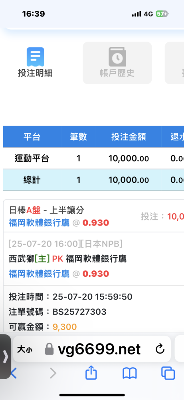Image resolution: width=184 pixels, height=400 pixels.
Task: Open Safari bookmarks book icon
Action: coord(130,374)
